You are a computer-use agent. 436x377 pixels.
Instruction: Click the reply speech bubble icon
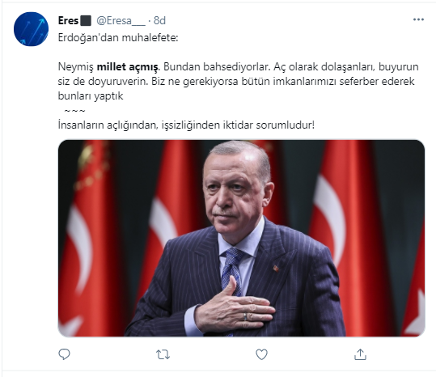[64, 354]
